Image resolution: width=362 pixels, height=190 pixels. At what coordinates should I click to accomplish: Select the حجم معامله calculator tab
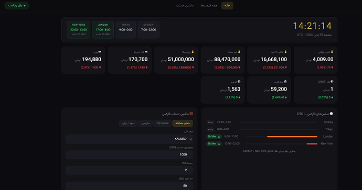(x=183, y=123)
